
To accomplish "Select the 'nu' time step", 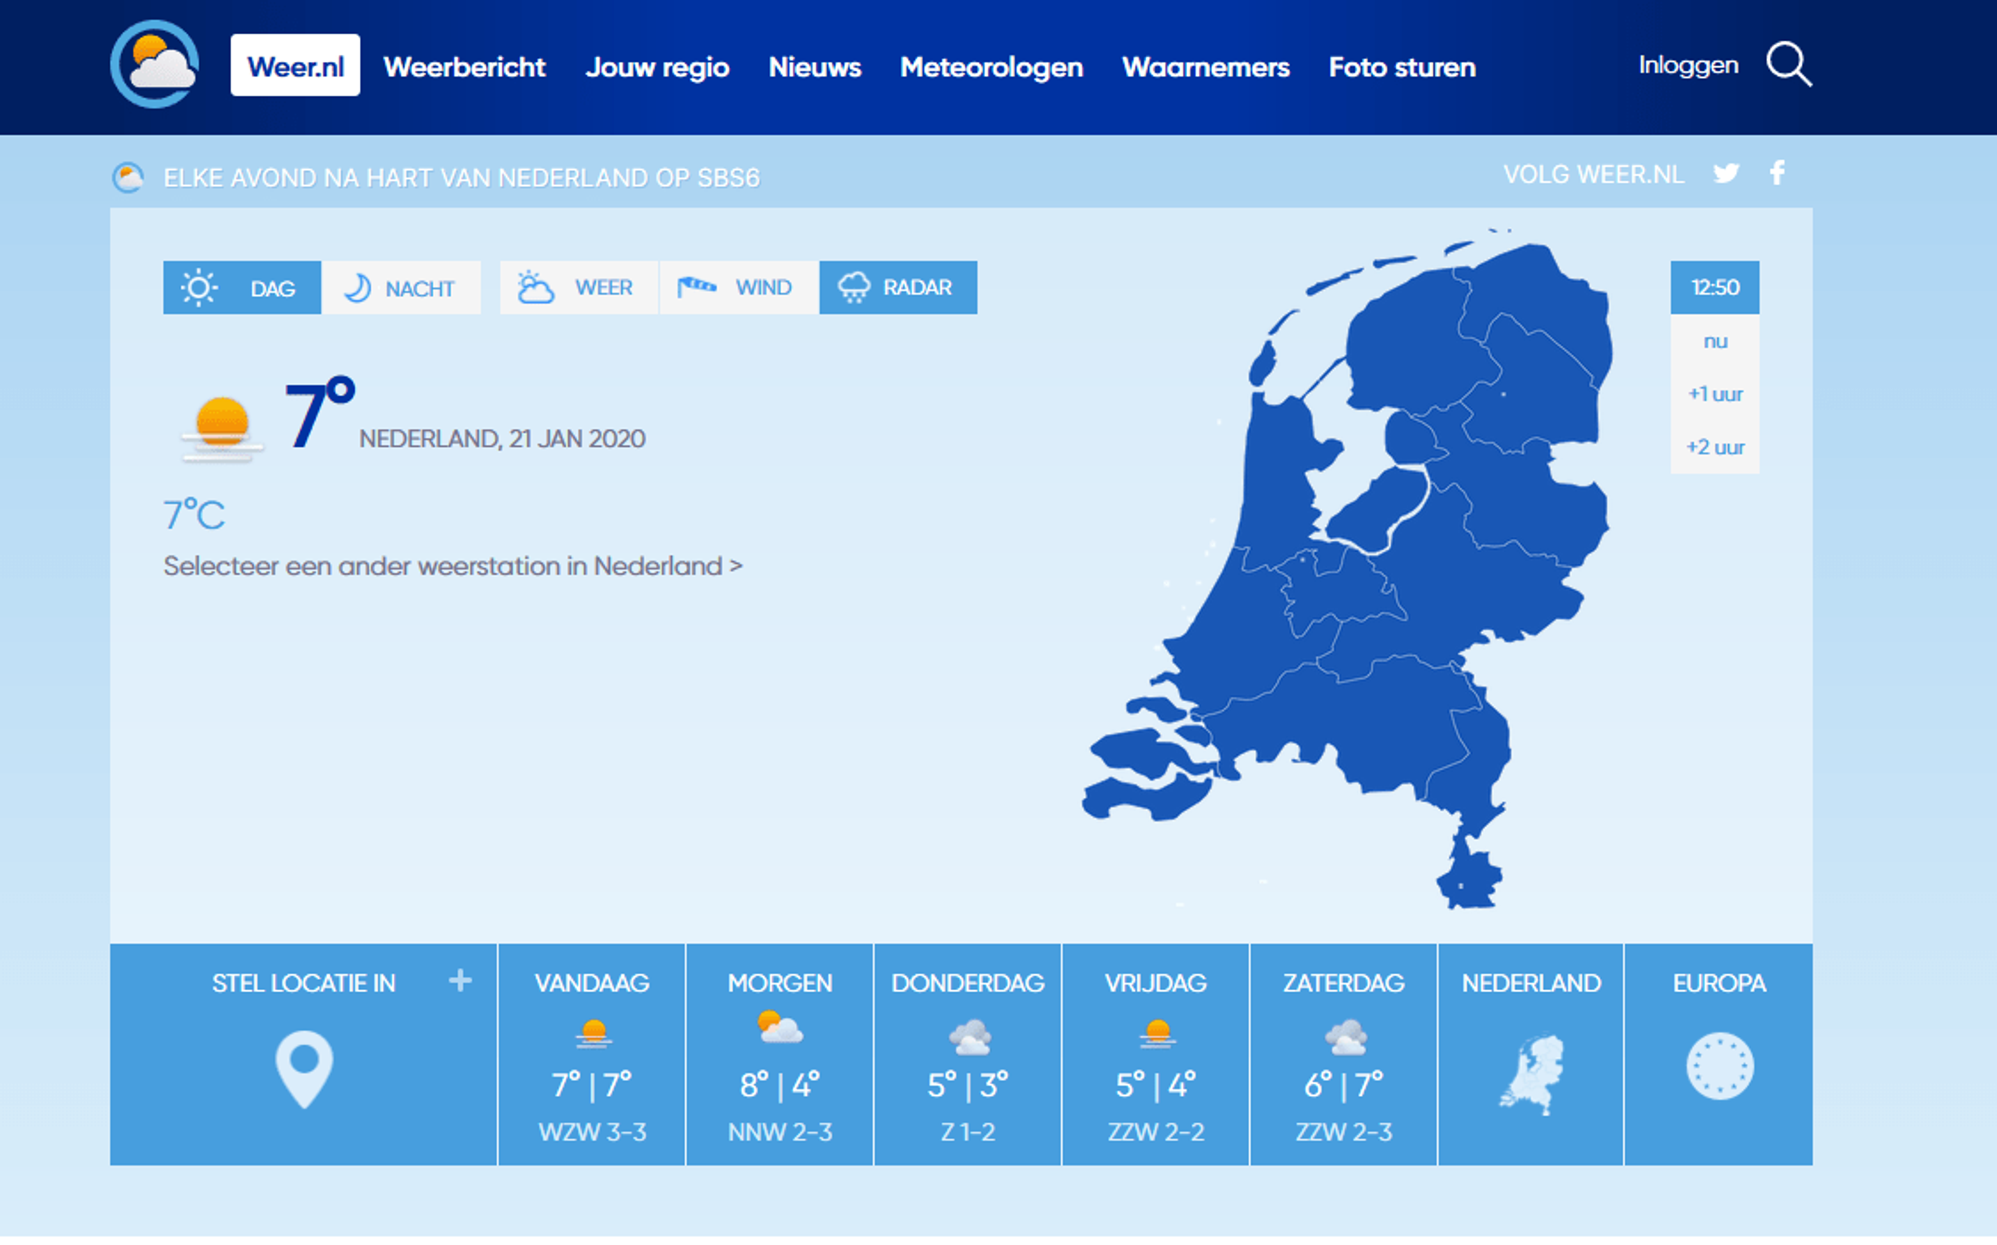I will [1716, 341].
